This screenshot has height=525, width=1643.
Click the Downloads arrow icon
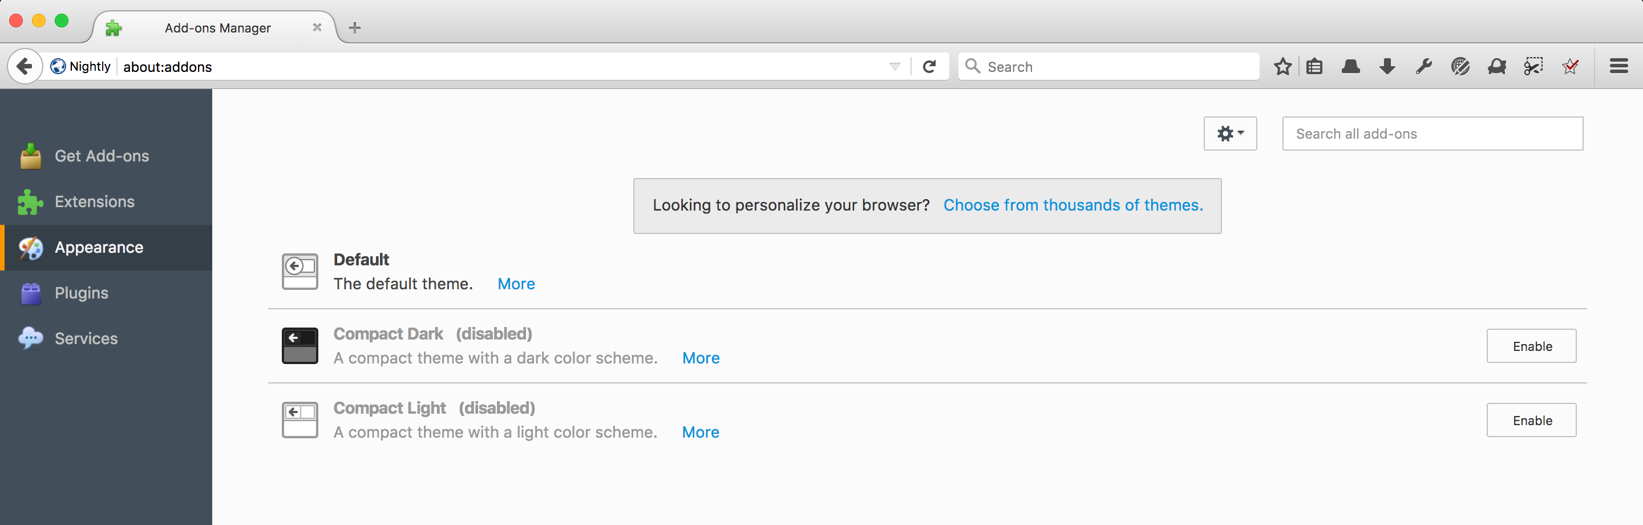[x=1387, y=66]
